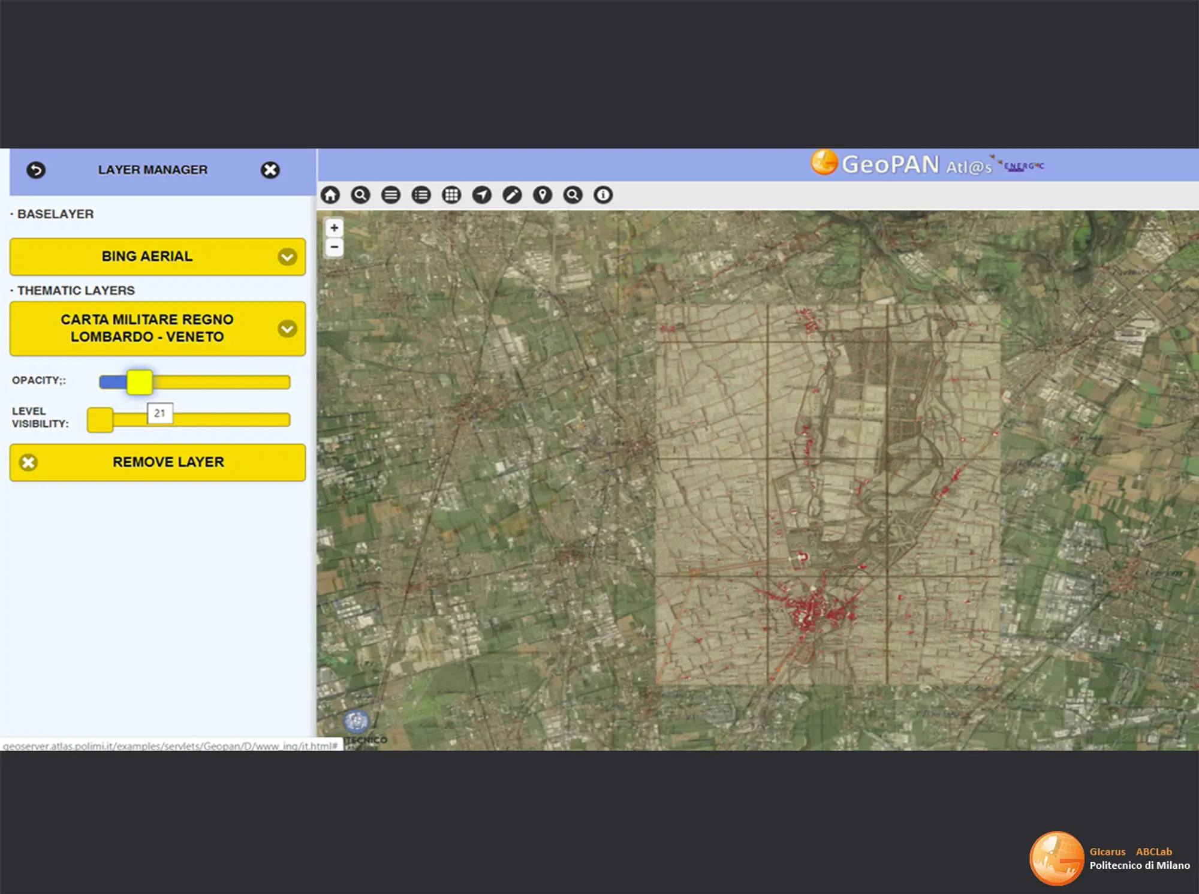Click the grid table icon in the toolbar
1199x894 pixels.
pos(451,195)
